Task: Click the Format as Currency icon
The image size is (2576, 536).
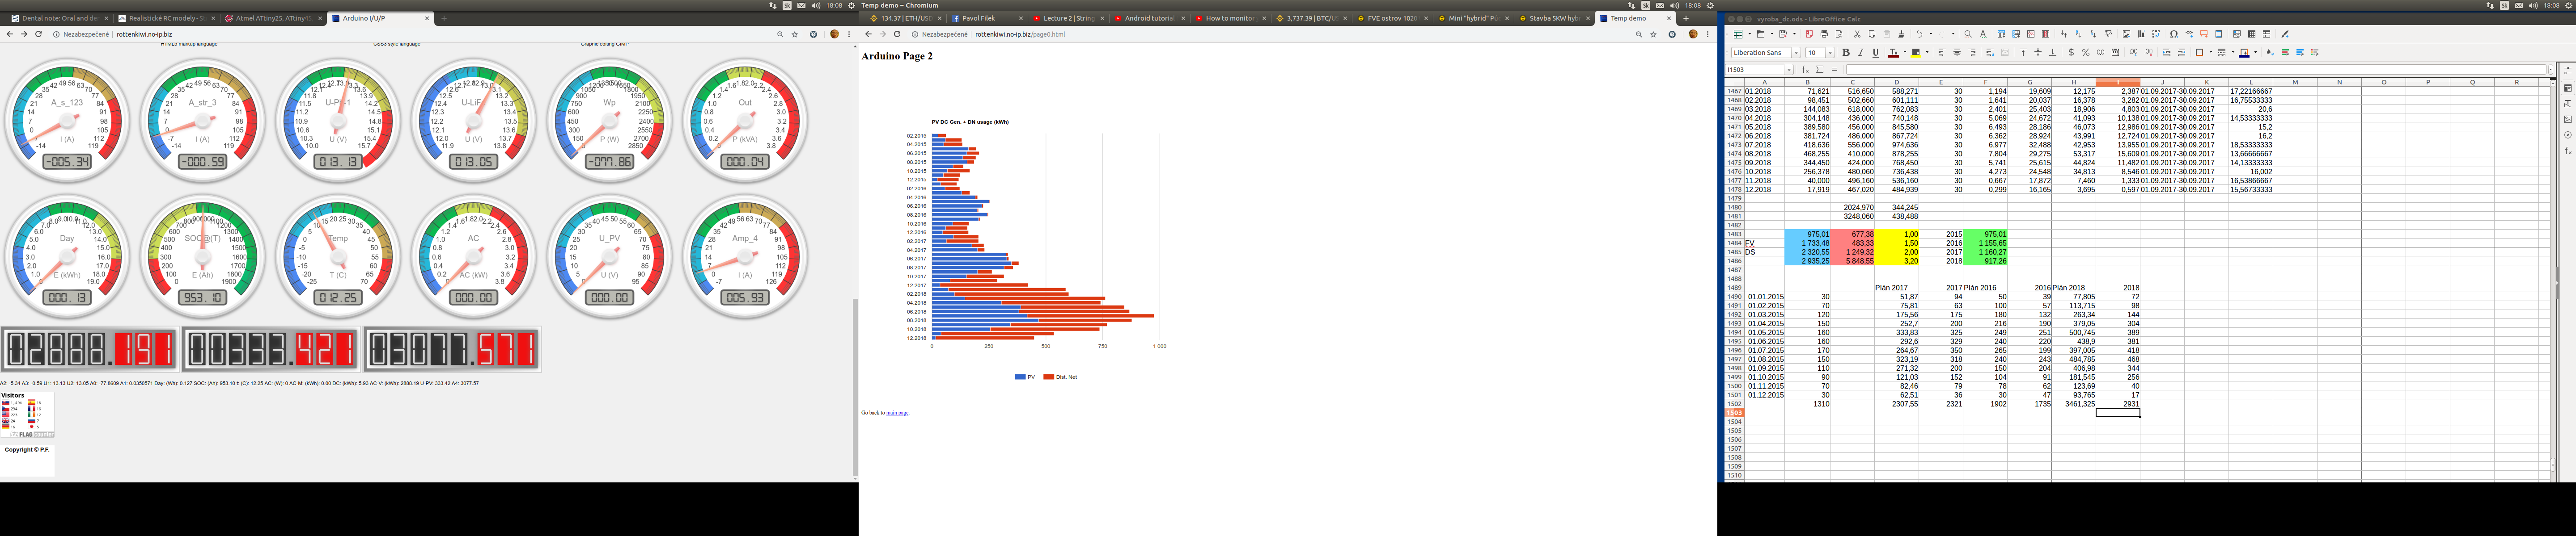Action: click(2072, 53)
